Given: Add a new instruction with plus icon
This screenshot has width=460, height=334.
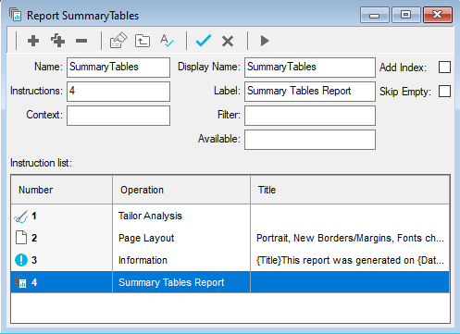Looking at the screenshot, I should 33,41.
